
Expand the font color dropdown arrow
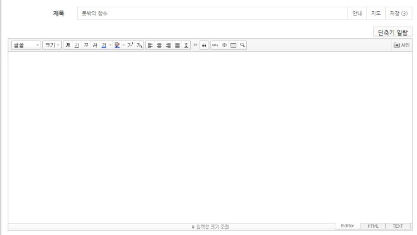(110, 44)
